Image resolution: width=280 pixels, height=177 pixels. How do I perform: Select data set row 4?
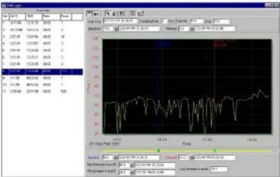pos(42,44)
